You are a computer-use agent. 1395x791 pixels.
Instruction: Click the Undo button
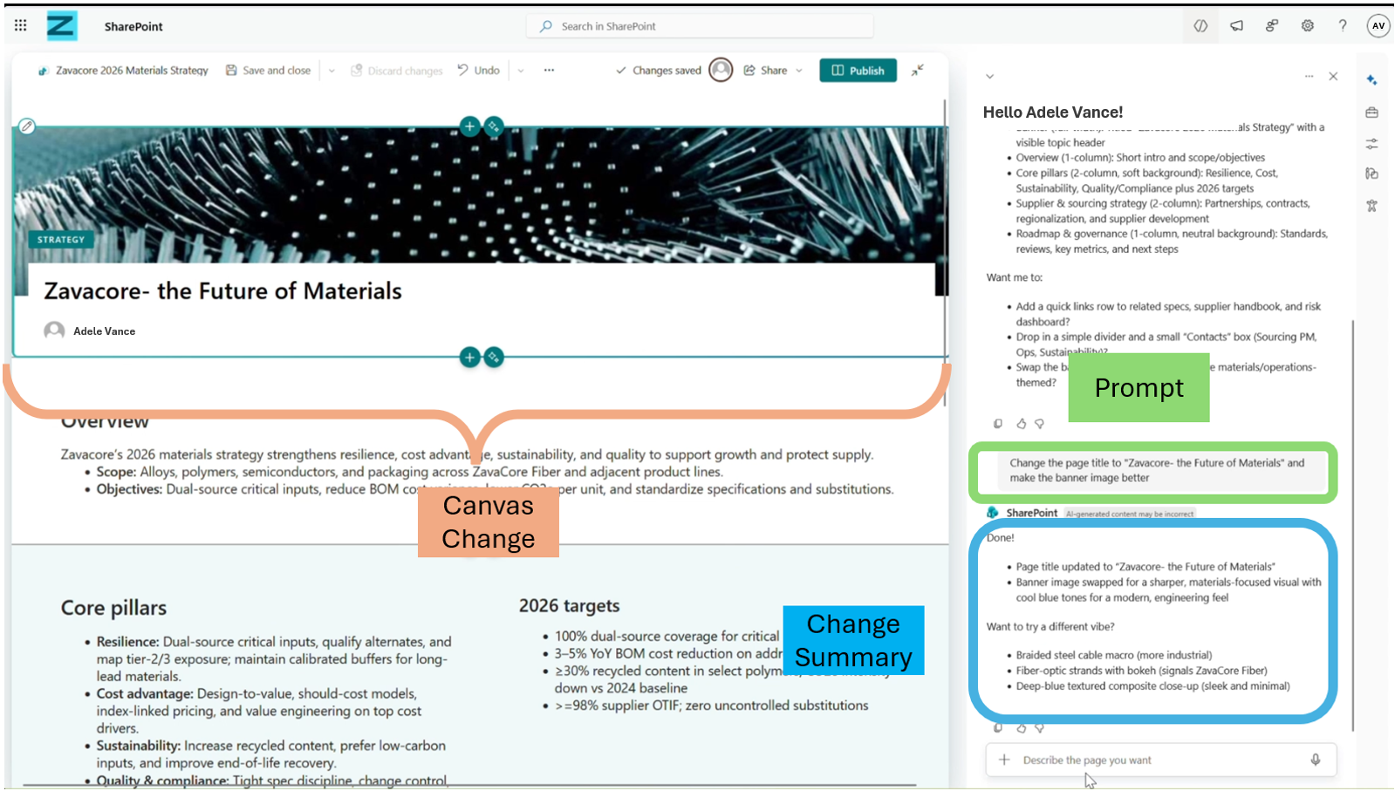(479, 71)
